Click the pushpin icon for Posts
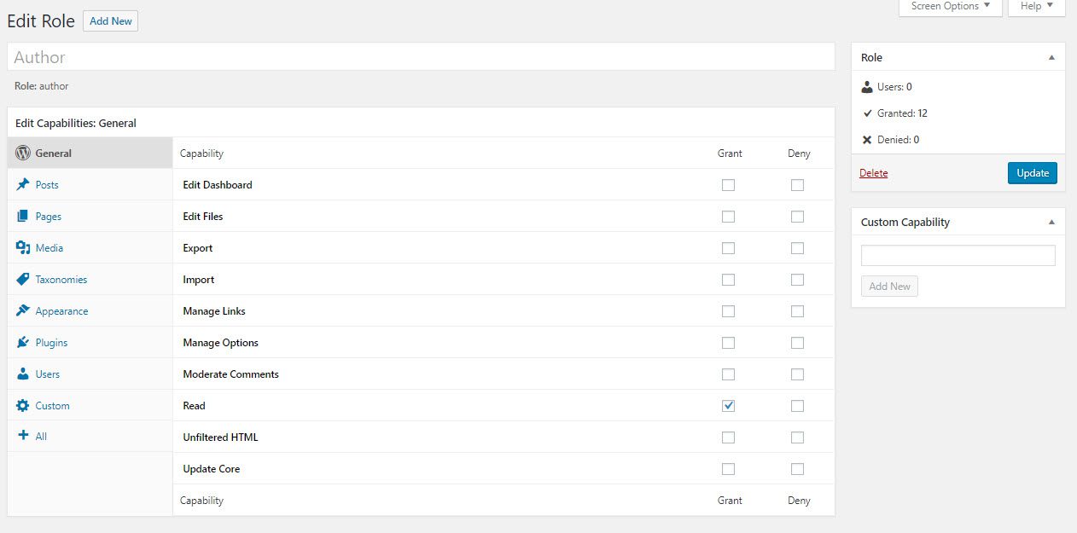This screenshot has height=533, width=1077. (23, 184)
